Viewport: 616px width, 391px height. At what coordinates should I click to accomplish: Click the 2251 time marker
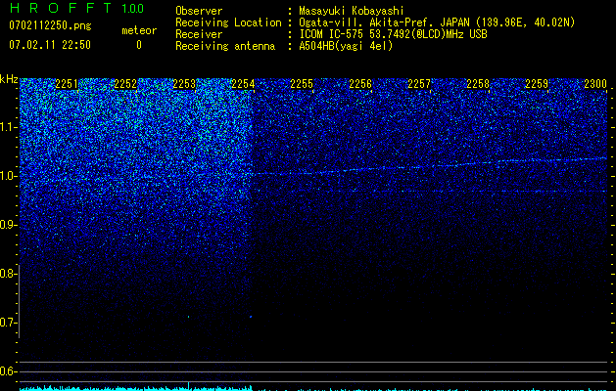pyautogui.click(x=67, y=84)
